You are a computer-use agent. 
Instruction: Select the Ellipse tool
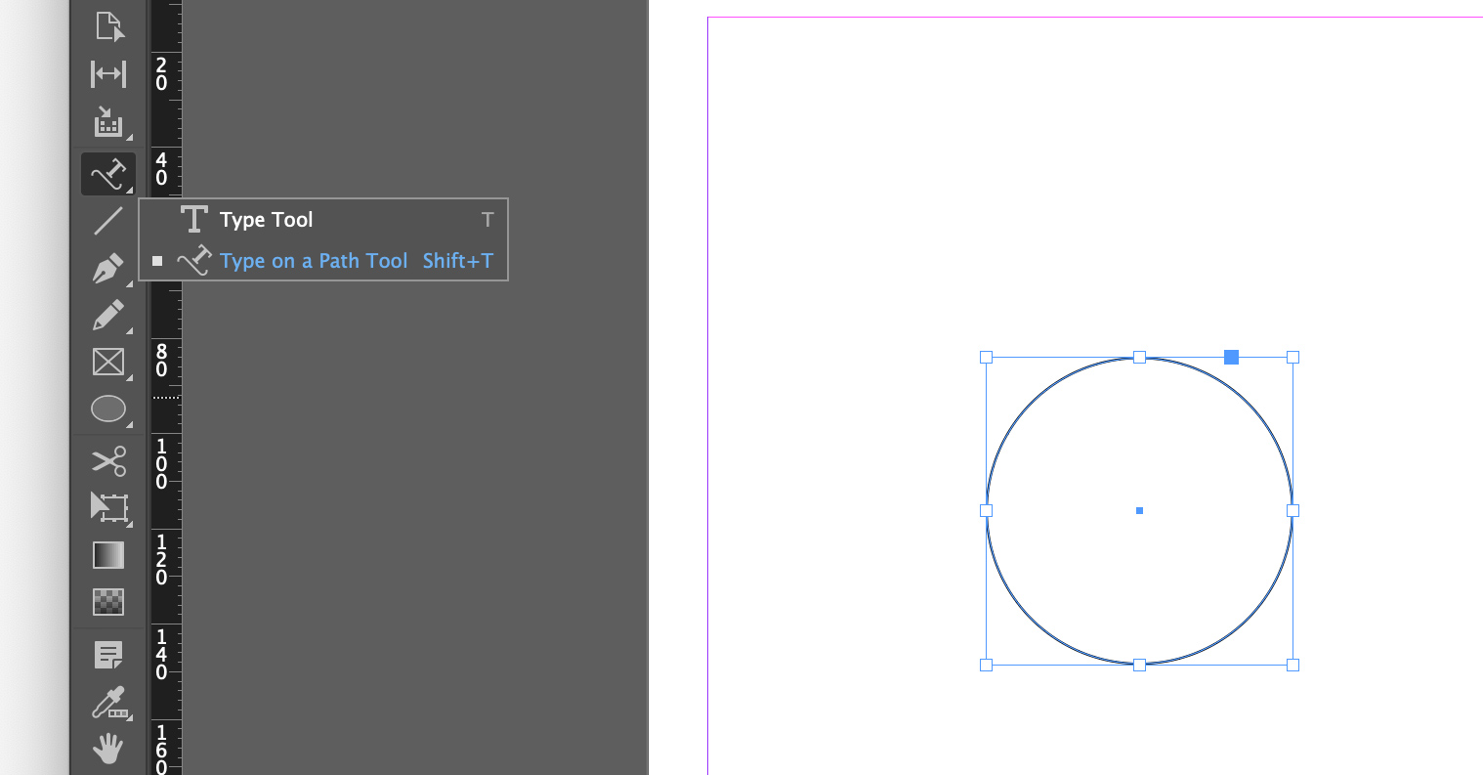point(108,409)
